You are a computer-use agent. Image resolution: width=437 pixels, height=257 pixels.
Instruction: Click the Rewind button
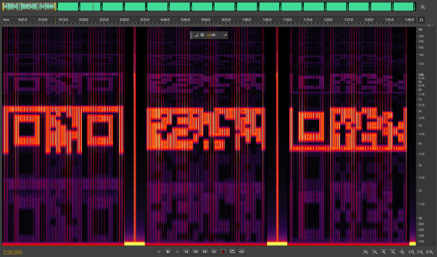196,252
